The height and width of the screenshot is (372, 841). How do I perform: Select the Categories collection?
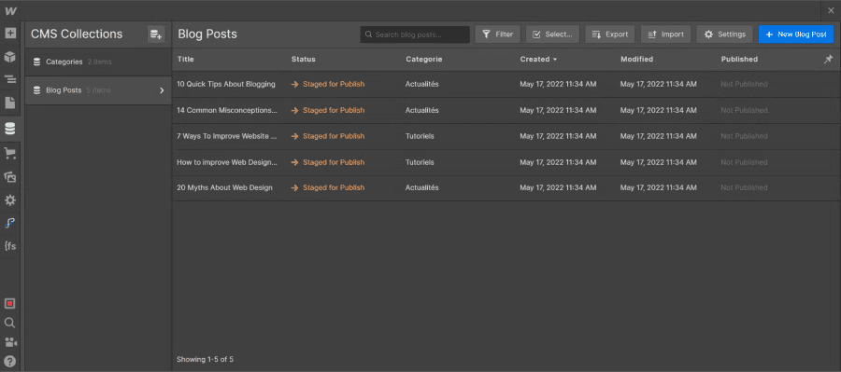tap(98, 62)
